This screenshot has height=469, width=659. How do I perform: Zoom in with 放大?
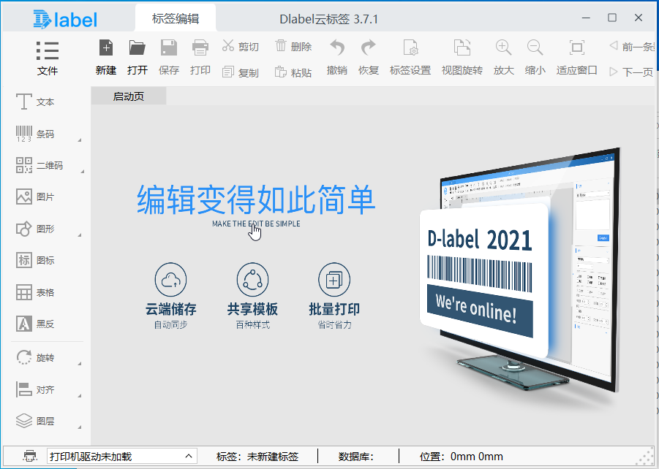(503, 58)
